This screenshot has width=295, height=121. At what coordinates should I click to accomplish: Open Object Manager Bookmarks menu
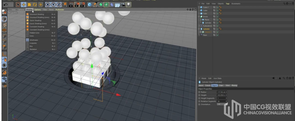coord(236,4)
